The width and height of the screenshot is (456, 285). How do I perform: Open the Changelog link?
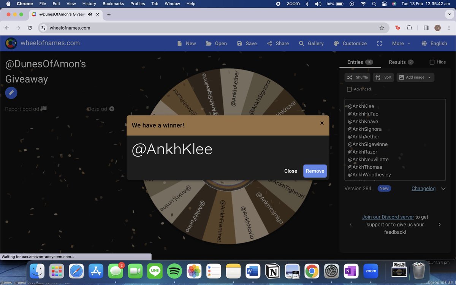(x=423, y=188)
